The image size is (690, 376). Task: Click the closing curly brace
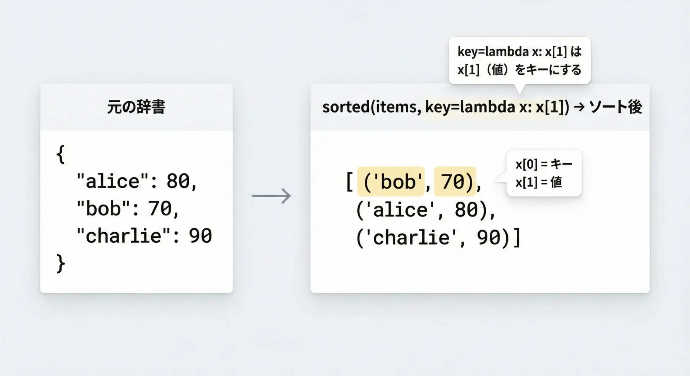[60, 264]
